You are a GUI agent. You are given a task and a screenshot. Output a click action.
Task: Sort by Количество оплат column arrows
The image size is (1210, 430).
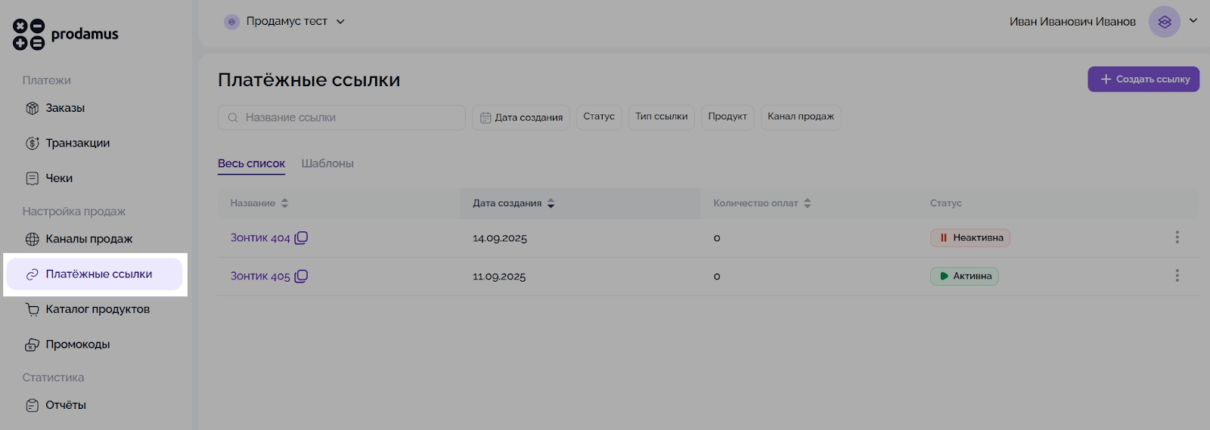(x=808, y=203)
